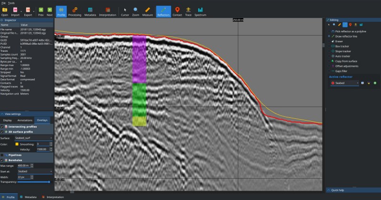Select the Zoom tool
Screen dimensions: 381x200
(x=136, y=11)
